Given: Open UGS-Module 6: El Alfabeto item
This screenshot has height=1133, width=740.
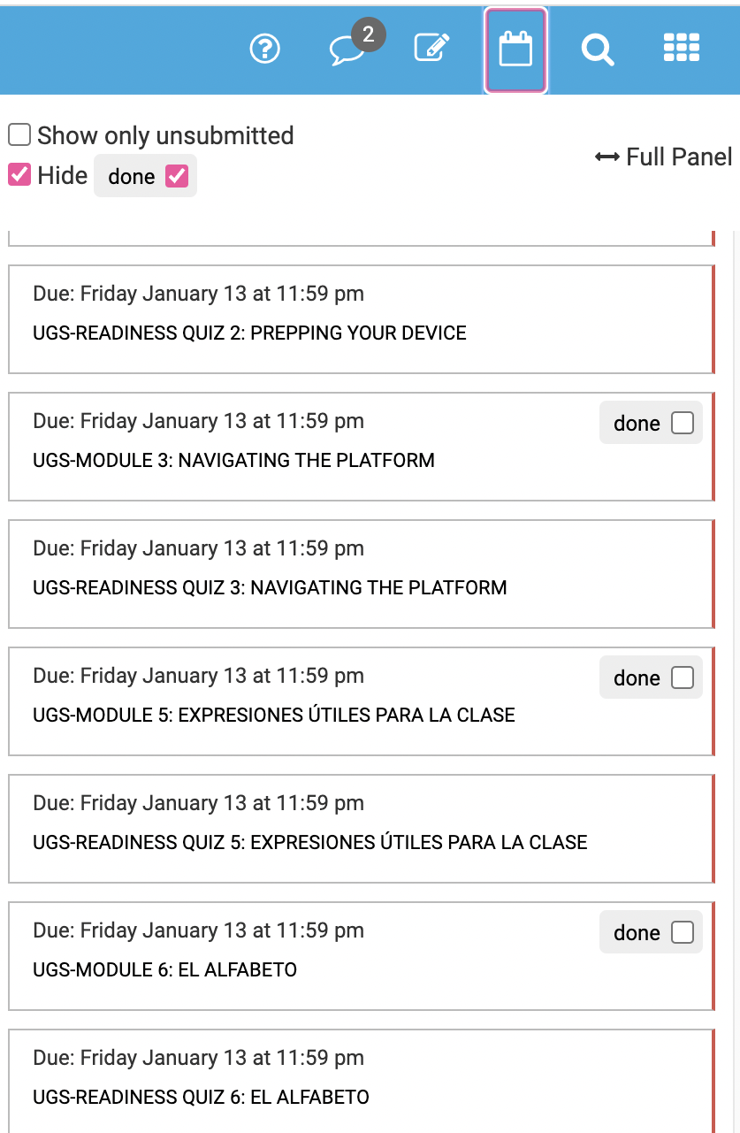Looking at the screenshot, I should coord(164,970).
